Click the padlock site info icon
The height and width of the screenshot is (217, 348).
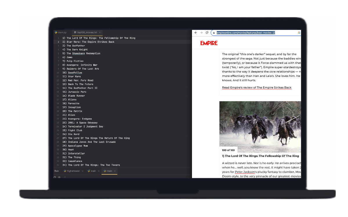tap(214, 33)
